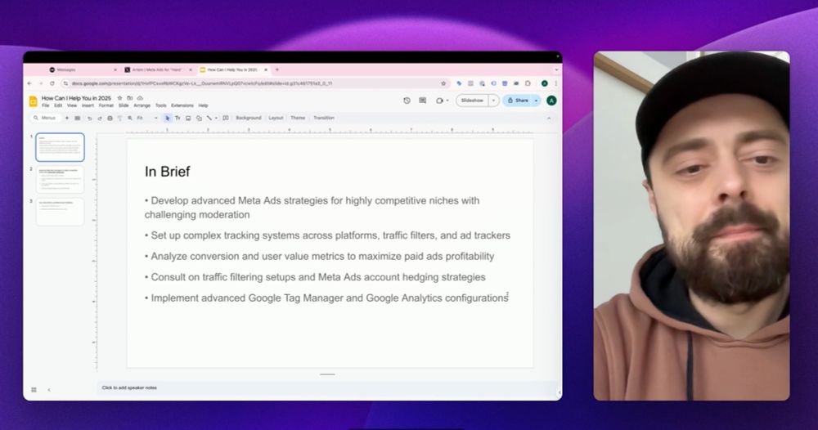Open the slide layout menu button
This screenshot has height=430, width=818.
pyautogui.click(x=77, y=119)
